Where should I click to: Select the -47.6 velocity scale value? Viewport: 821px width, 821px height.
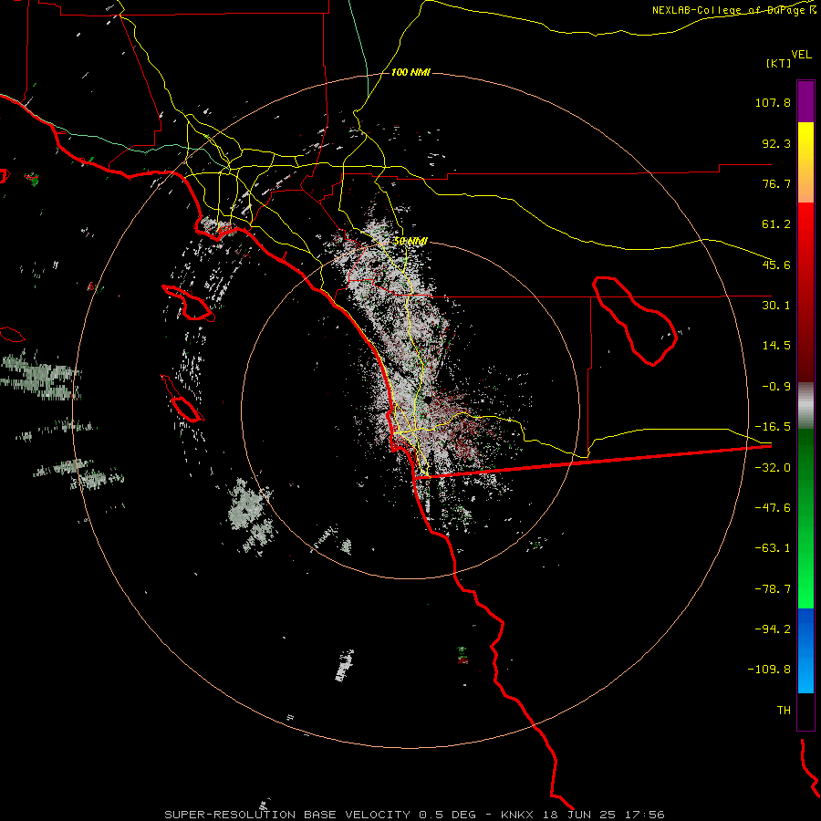point(773,508)
